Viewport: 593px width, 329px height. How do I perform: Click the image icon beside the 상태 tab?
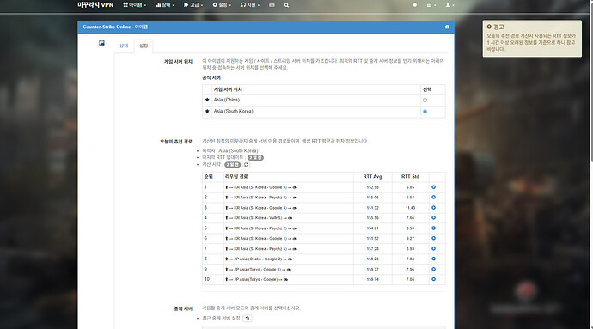(101, 43)
